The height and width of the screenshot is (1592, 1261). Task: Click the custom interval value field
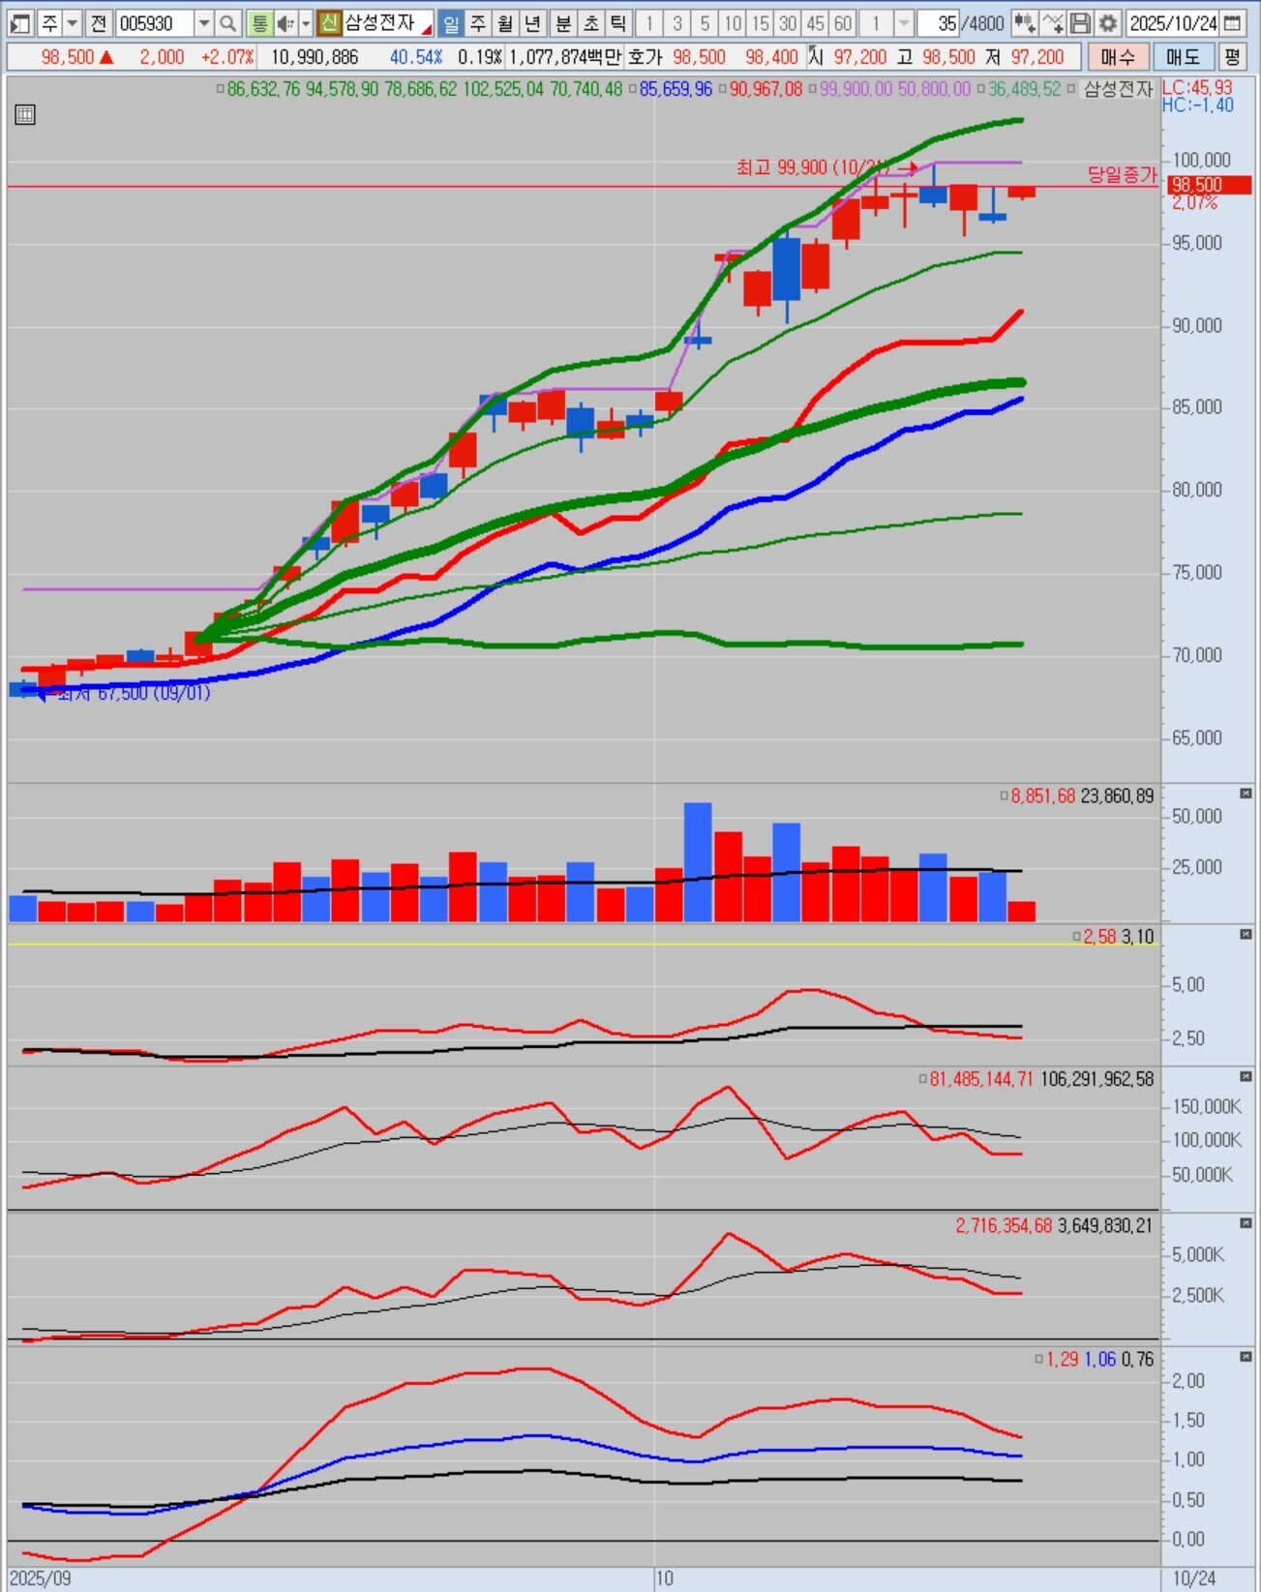coord(877,23)
